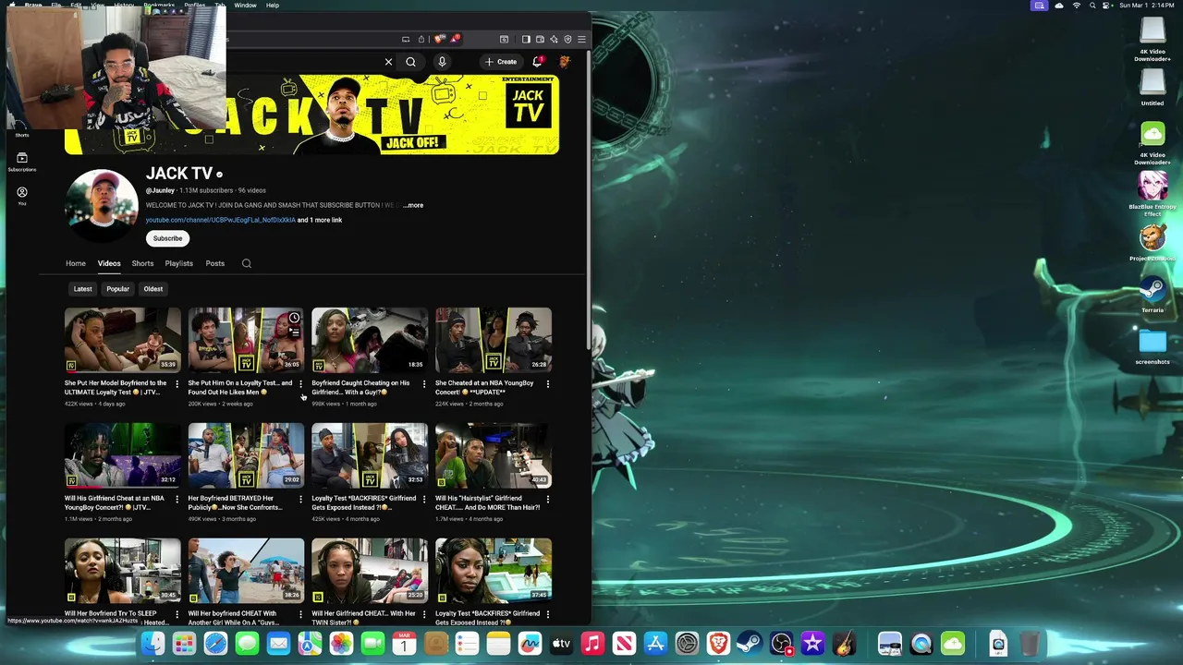Switch to the channel Videos tab
Viewport: 1183px width, 665px height.
109,263
